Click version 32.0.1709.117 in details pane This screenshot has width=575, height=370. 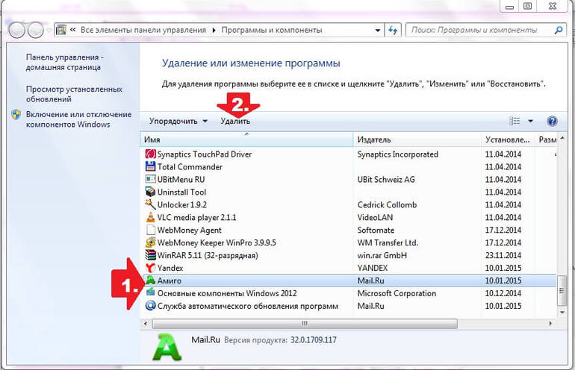[314, 340]
